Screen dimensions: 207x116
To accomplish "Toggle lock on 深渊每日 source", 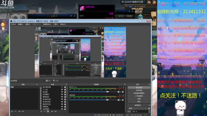I will click(x=65, y=94).
